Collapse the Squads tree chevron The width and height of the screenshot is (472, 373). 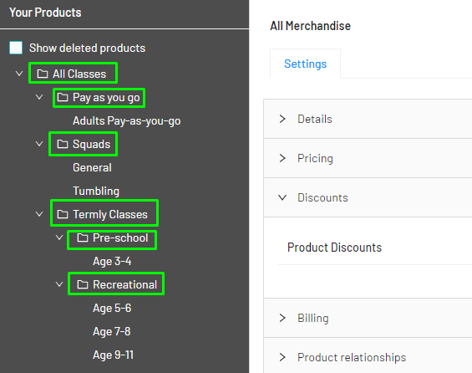click(x=39, y=144)
